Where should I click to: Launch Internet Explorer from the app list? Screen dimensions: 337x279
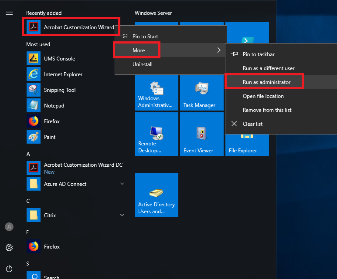tap(63, 74)
